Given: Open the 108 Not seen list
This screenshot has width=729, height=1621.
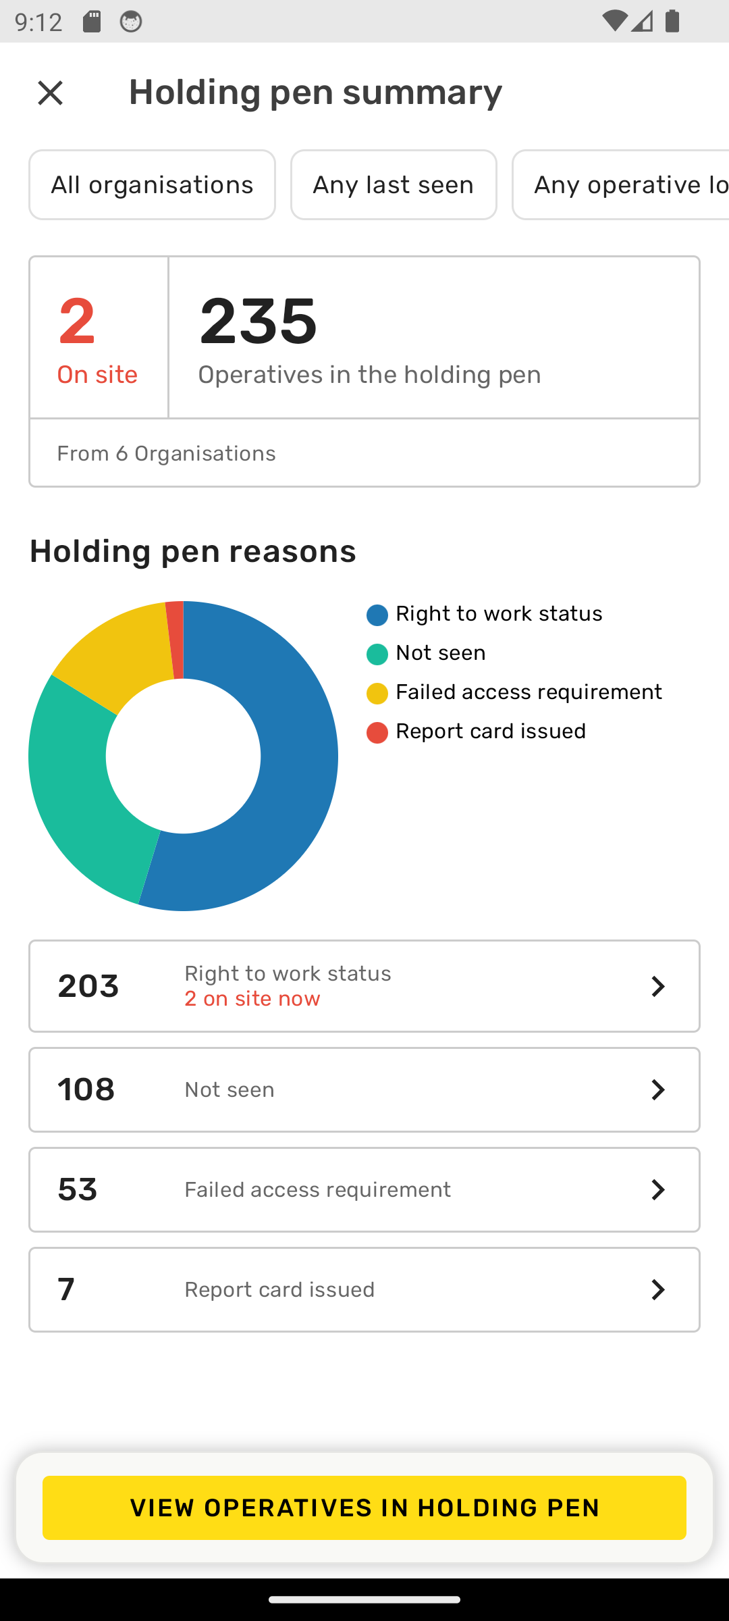Looking at the screenshot, I should (364, 1089).
